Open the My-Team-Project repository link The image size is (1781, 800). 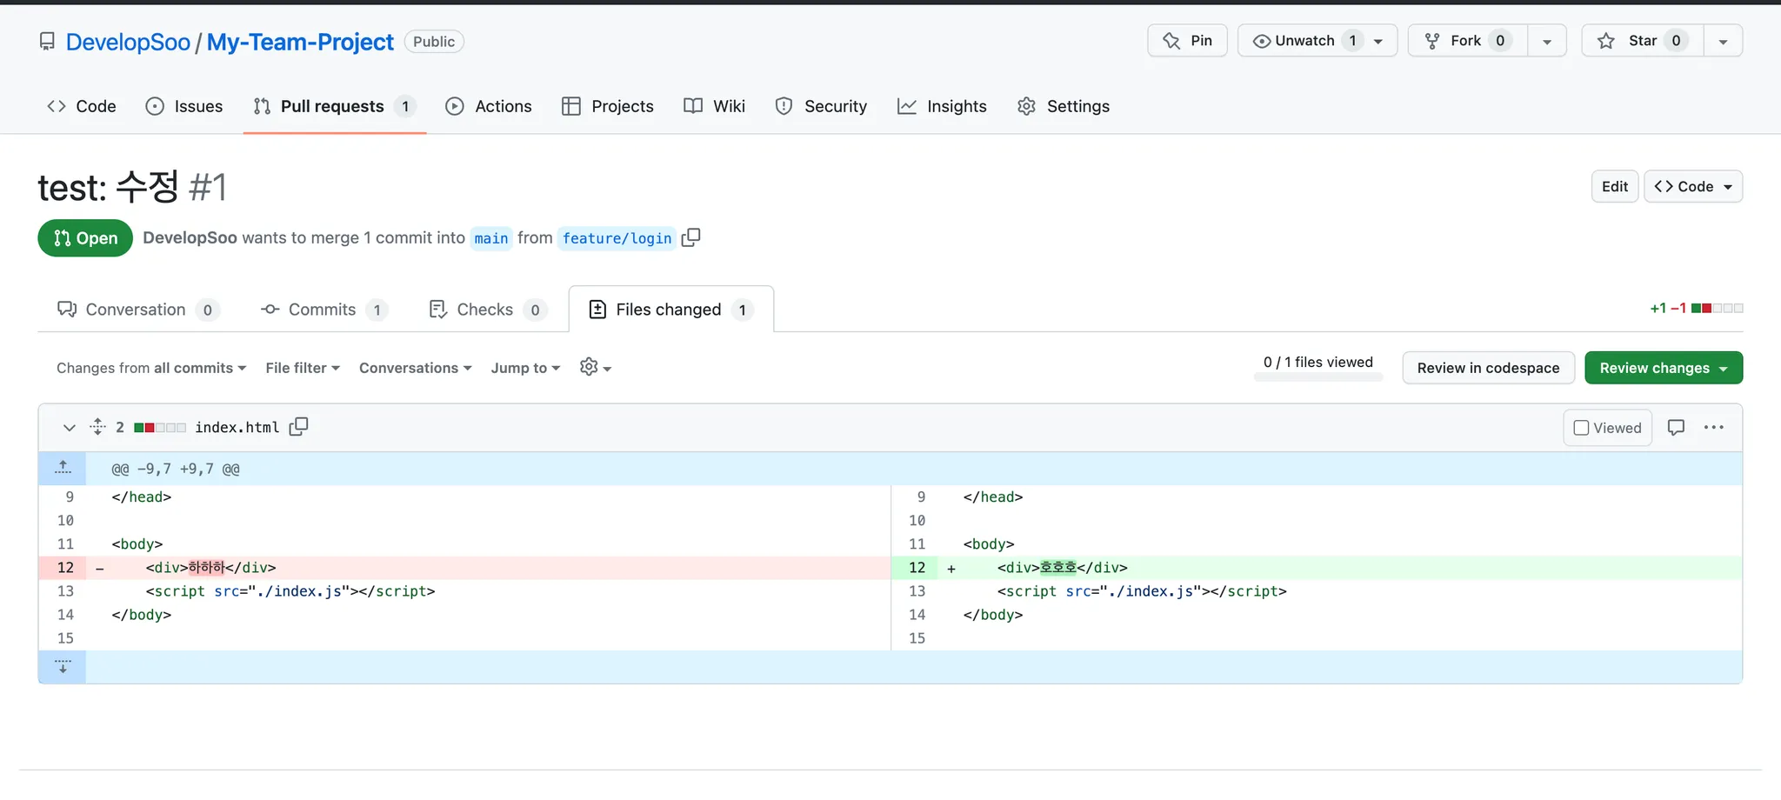(x=300, y=42)
